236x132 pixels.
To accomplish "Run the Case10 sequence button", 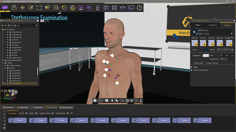I will [202, 120].
